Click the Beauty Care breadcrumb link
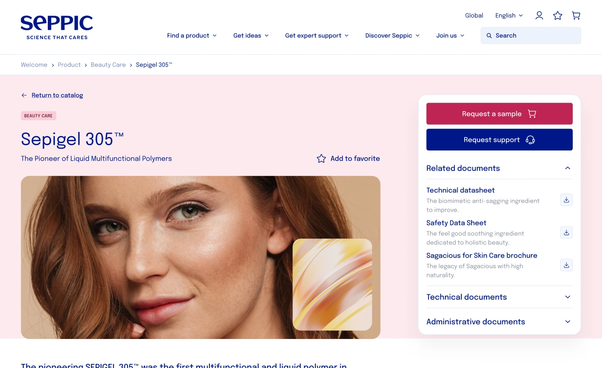This screenshot has width=602, height=368. point(108,65)
